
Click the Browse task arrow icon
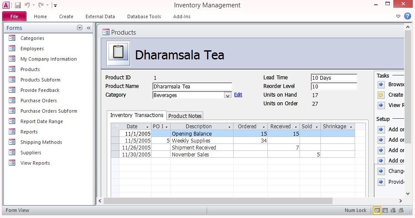click(x=381, y=85)
